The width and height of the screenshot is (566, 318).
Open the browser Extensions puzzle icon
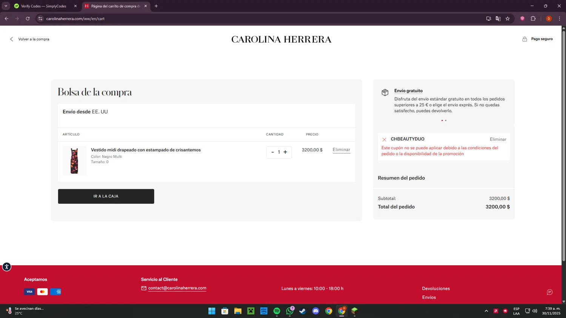(x=533, y=18)
